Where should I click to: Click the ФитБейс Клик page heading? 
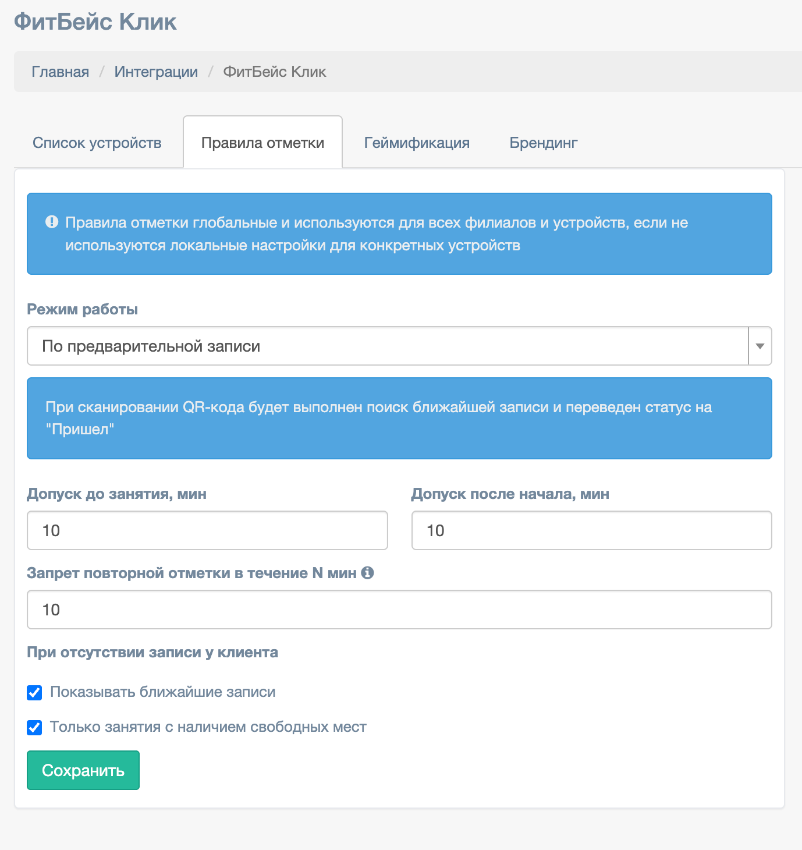point(95,22)
